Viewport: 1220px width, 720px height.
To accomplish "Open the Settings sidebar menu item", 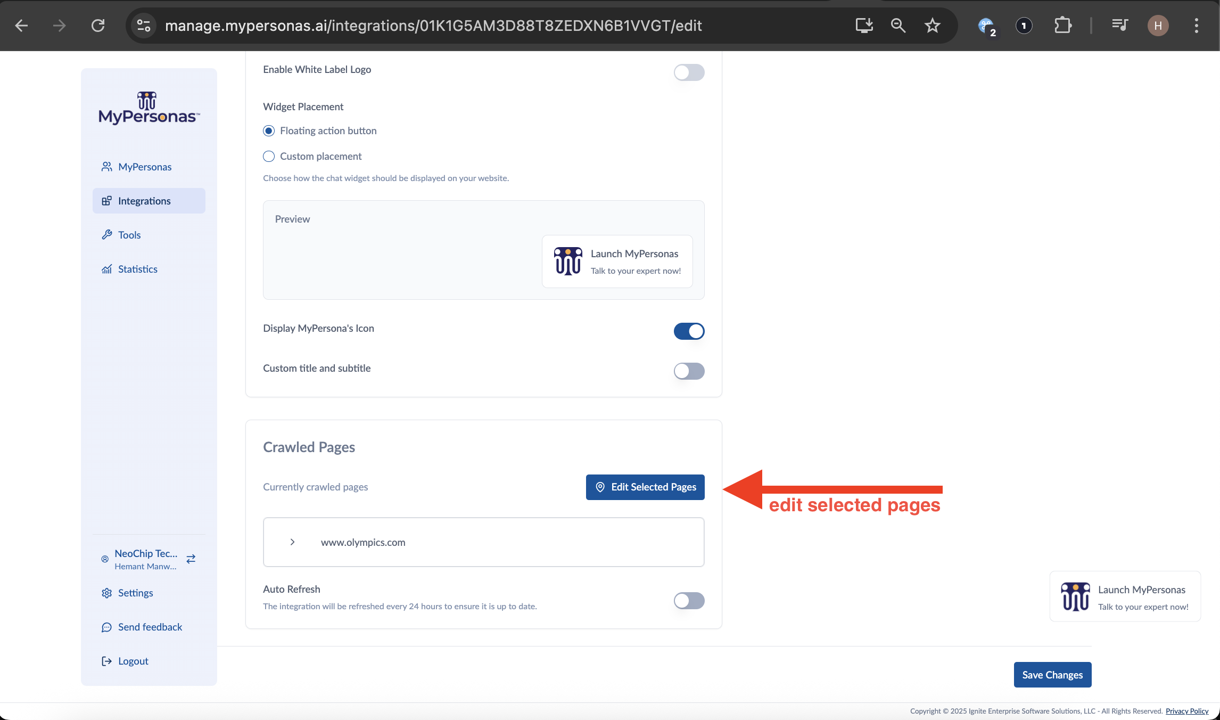I will pos(149,593).
